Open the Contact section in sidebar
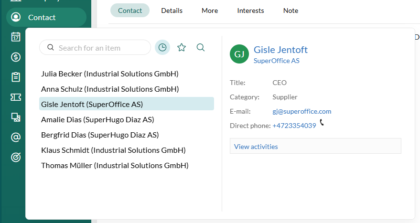Screen dimensions: 420x223 tap(46, 17)
